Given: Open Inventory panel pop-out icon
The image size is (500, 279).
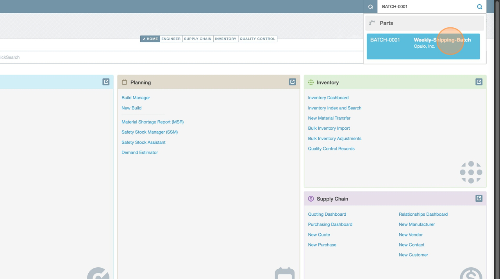Looking at the screenshot, I should [479, 82].
